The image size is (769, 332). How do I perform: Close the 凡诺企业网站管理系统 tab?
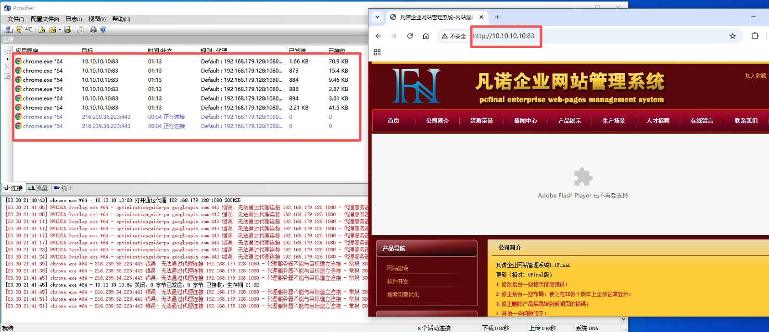click(481, 17)
